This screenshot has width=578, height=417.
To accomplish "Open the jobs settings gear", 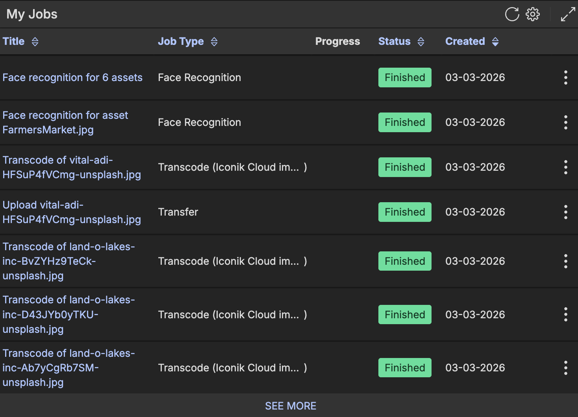I will click(533, 15).
